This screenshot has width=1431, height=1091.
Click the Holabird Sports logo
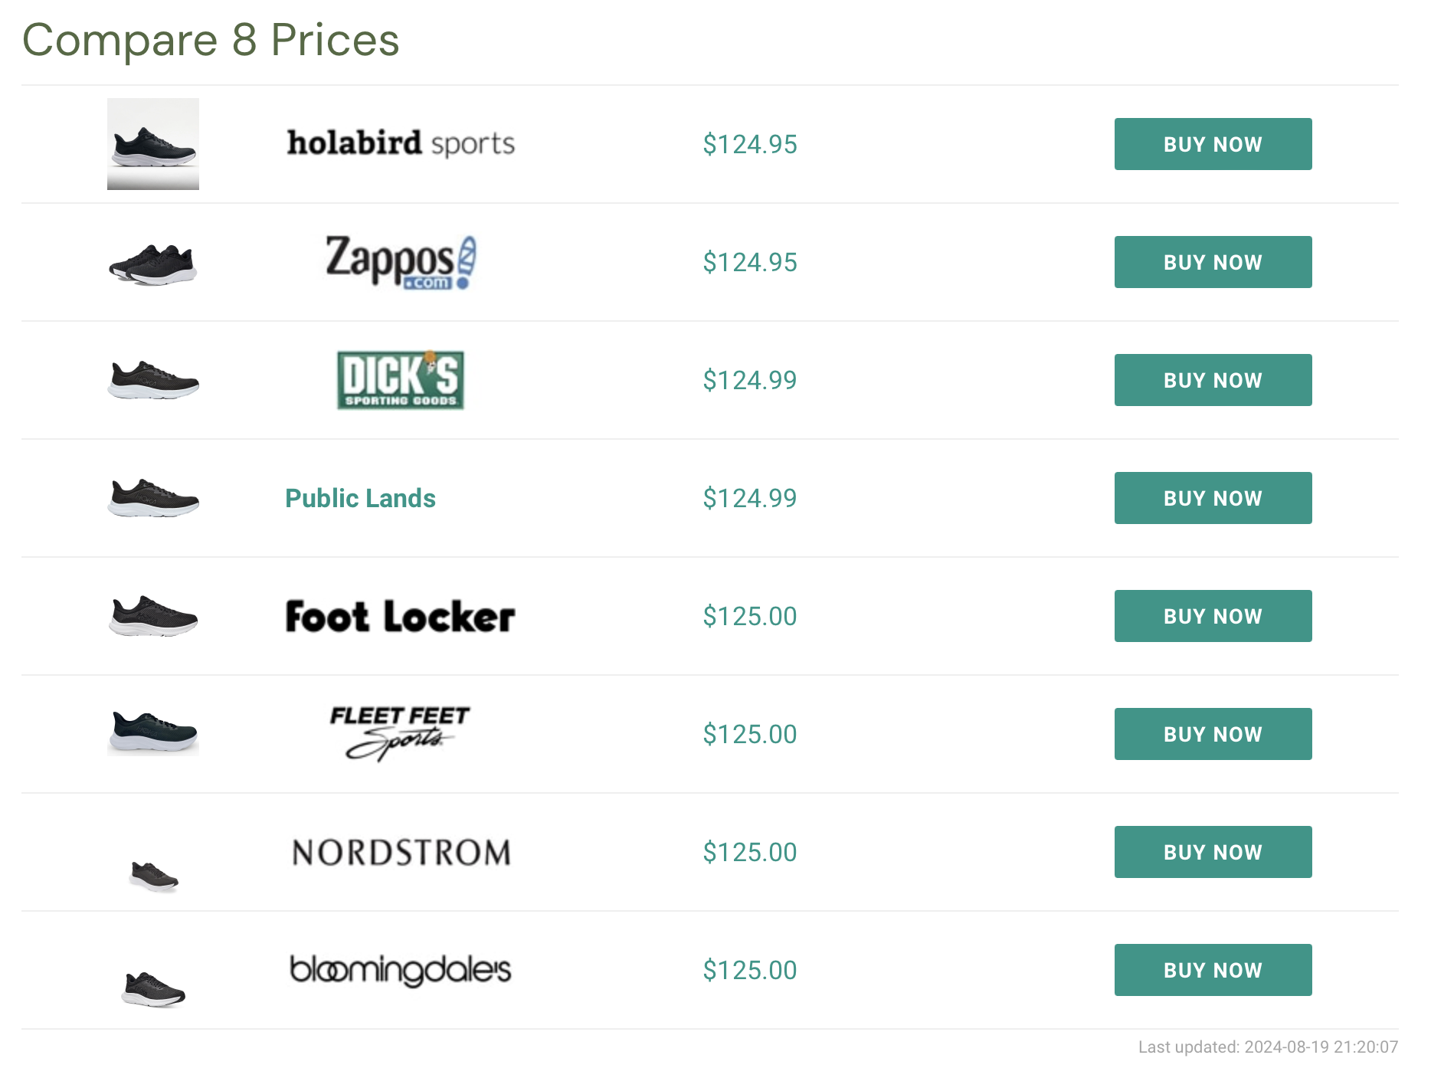[401, 144]
